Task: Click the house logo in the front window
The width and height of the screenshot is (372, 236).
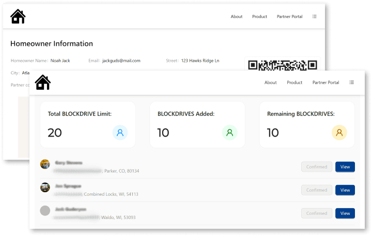Action: point(43,82)
